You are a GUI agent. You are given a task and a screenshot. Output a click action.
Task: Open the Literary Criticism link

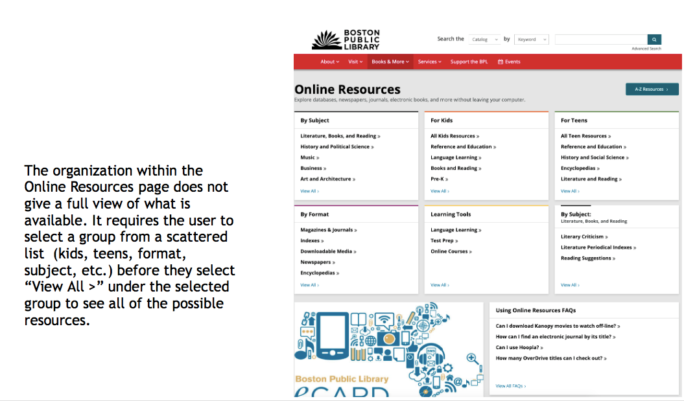pyautogui.click(x=584, y=236)
